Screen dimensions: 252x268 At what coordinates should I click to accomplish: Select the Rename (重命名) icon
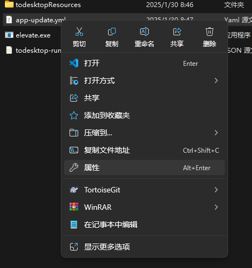pyautogui.click(x=144, y=32)
